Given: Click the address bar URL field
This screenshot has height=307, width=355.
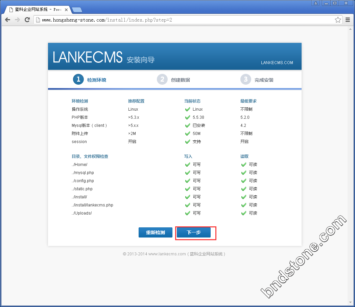Looking at the screenshot, I should (x=188, y=20).
